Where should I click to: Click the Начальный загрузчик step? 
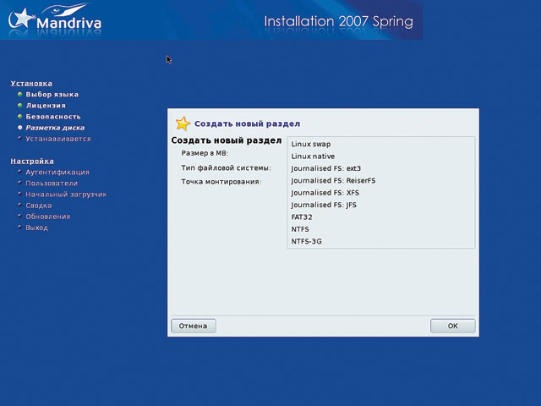[66, 194]
